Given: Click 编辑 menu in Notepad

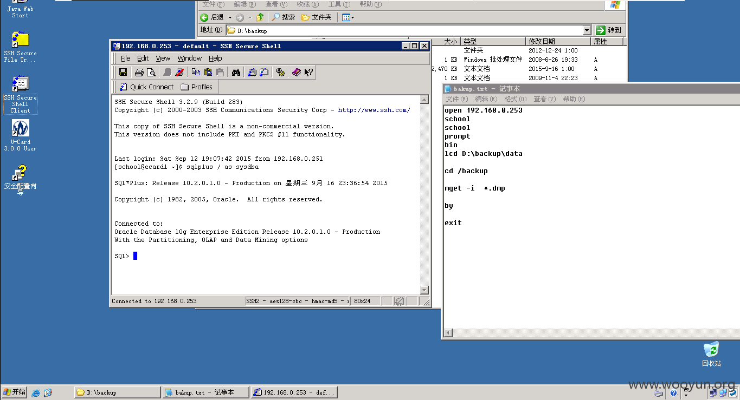Looking at the screenshot, I should tap(486, 99).
